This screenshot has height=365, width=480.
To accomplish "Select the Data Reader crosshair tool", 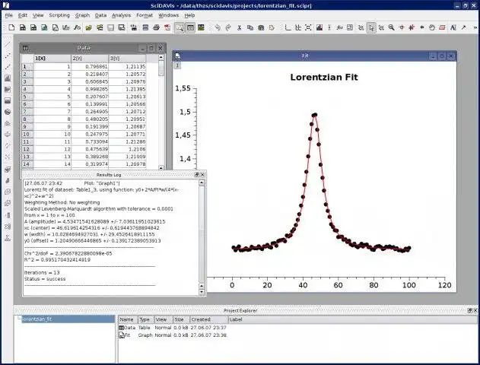I will [402, 27].
